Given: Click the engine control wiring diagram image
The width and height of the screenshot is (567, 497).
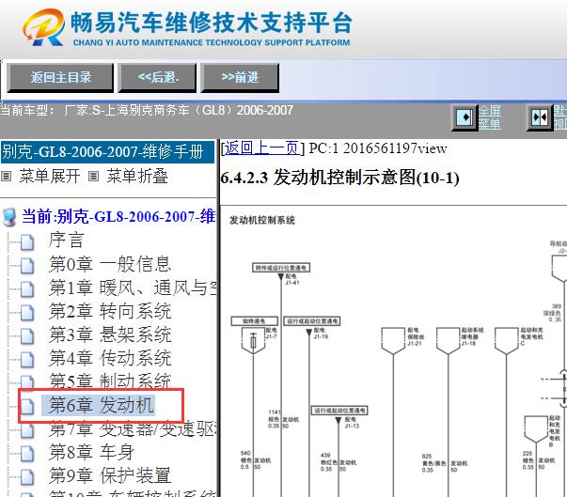Looking at the screenshot, I should pyautogui.click(x=393, y=352).
